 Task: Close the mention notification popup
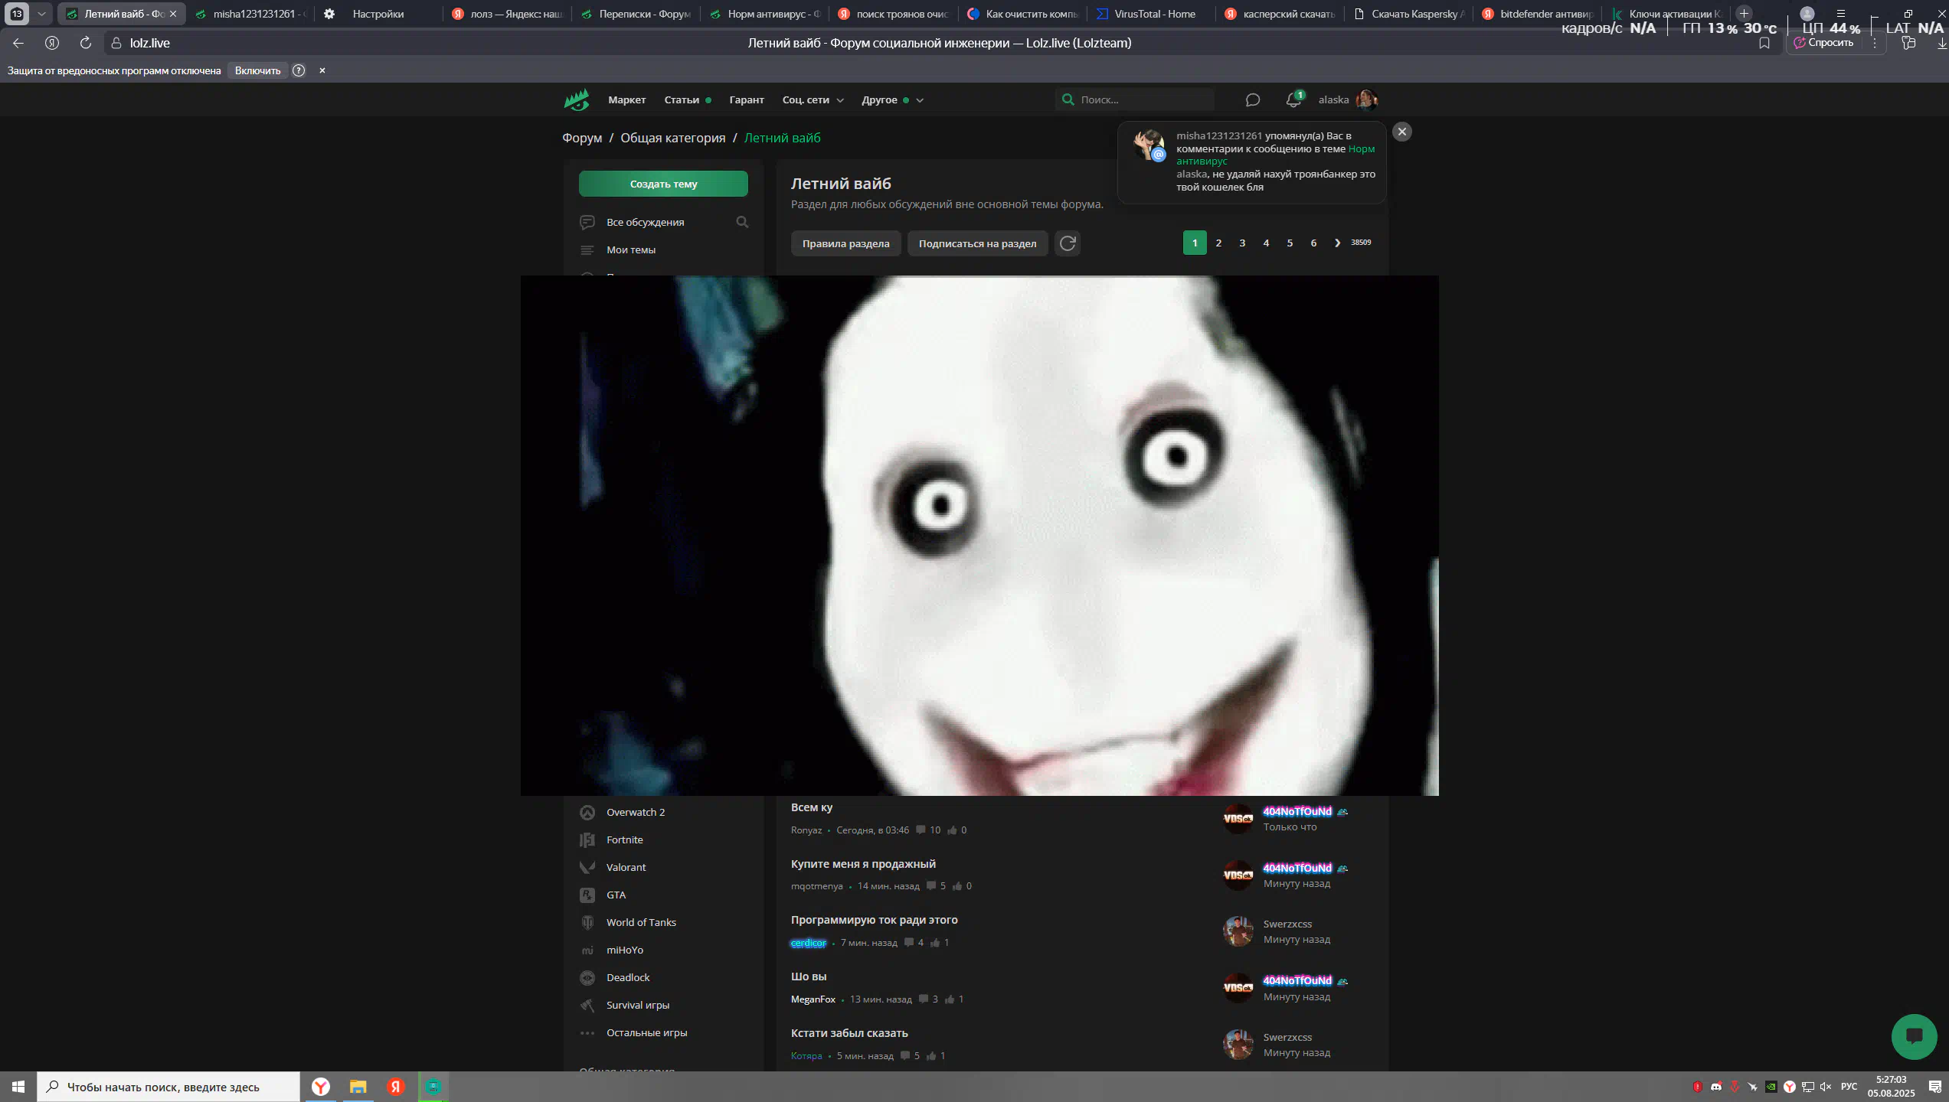[1402, 132]
